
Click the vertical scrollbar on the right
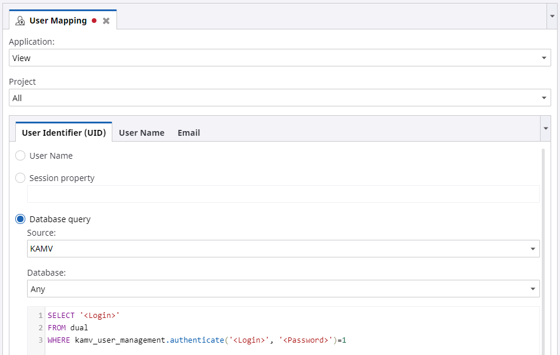[542, 235]
